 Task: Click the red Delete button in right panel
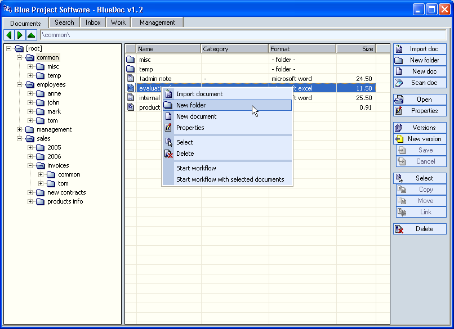coord(420,229)
